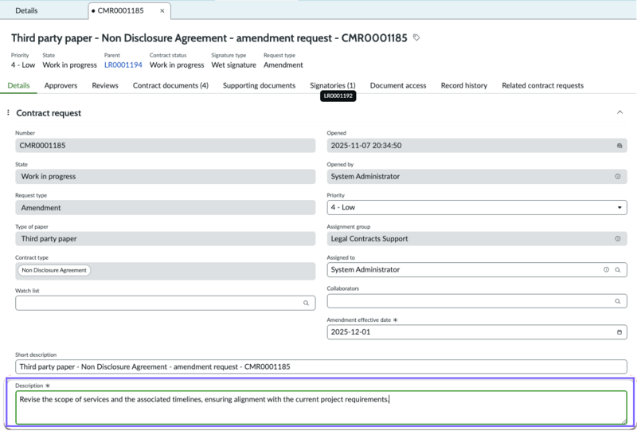Open the Related contract requests tab

(x=542, y=85)
